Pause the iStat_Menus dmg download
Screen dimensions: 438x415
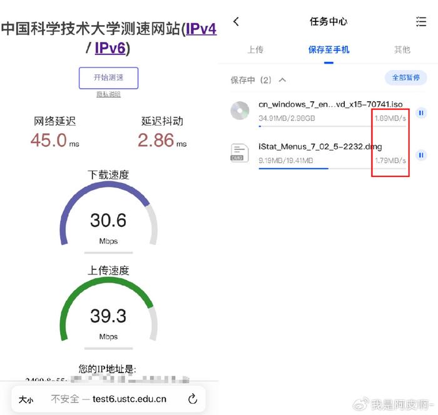click(x=421, y=155)
